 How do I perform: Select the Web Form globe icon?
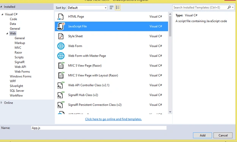click(61, 46)
